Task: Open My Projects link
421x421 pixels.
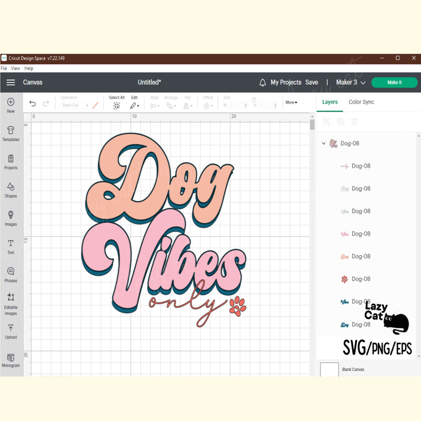Action: click(286, 83)
